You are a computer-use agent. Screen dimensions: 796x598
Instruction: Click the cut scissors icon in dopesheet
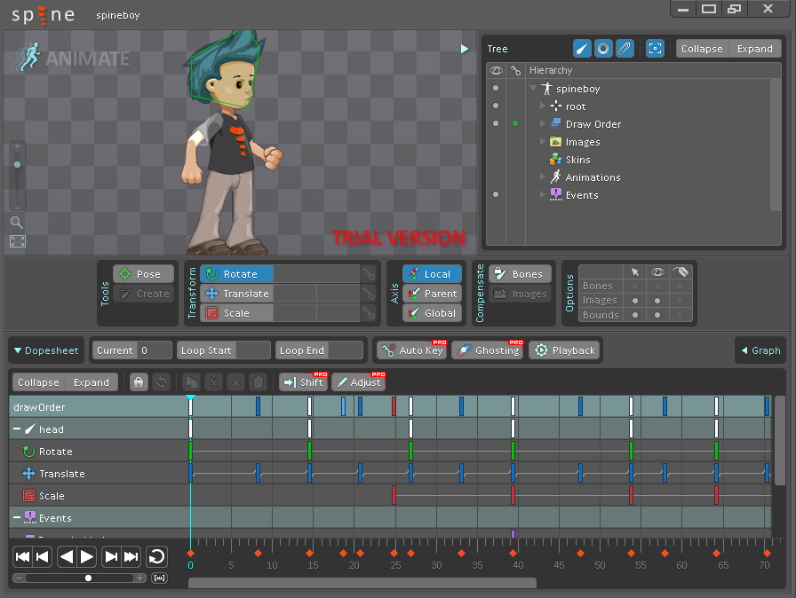[x=214, y=382]
